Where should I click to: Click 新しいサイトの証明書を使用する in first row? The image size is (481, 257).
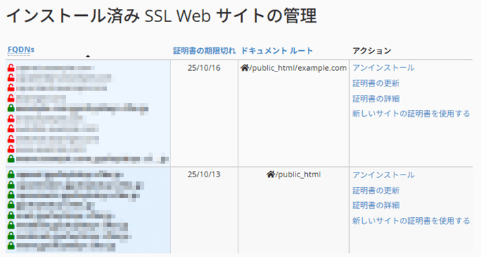click(x=411, y=114)
